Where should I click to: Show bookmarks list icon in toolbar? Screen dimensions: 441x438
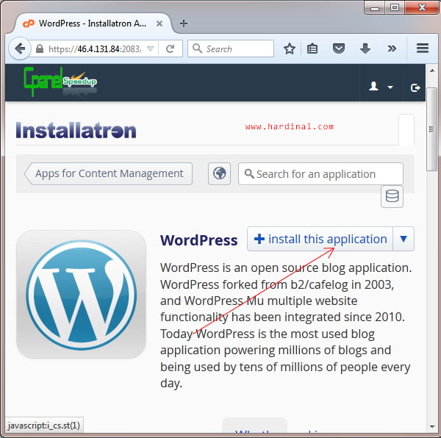pyautogui.click(x=312, y=49)
